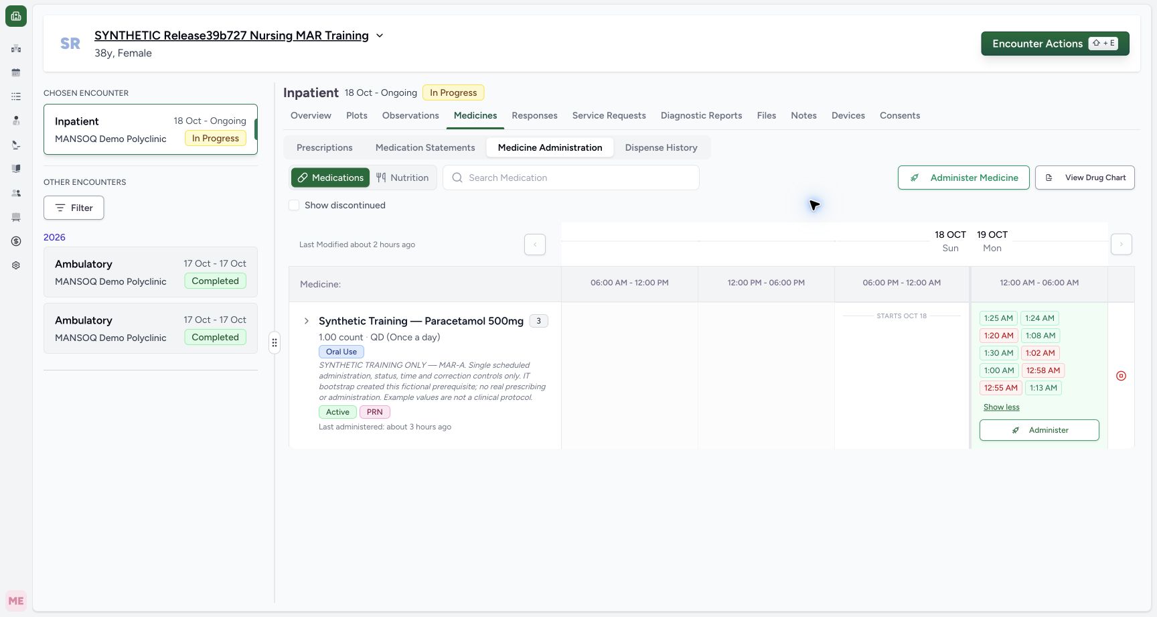Open the Service Requests tab
1157x617 pixels.
point(609,115)
